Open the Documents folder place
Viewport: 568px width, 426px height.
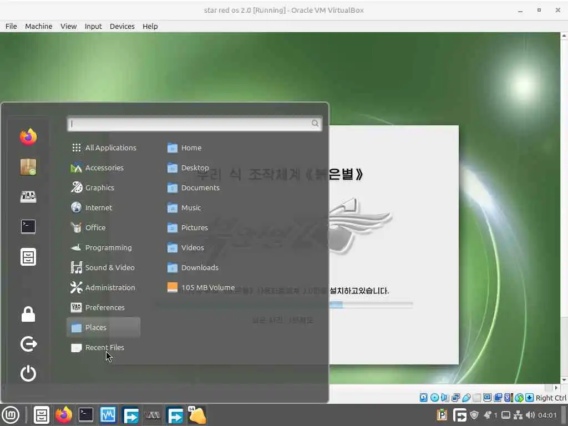194,187
